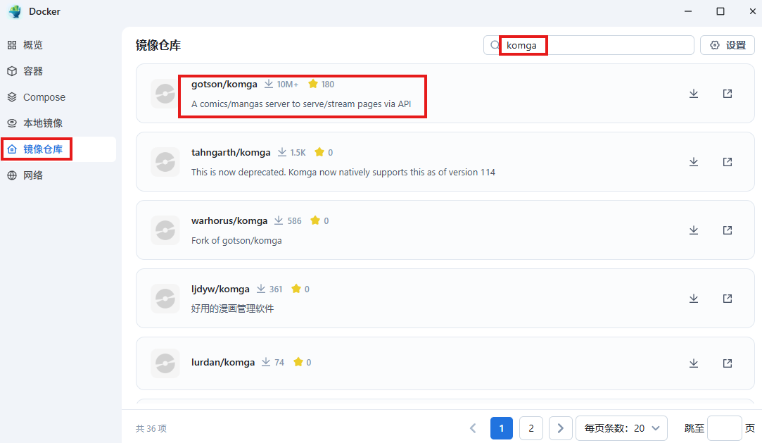762x443 pixels.
Task: Open gotson/komga page in external link
Action: pos(727,94)
